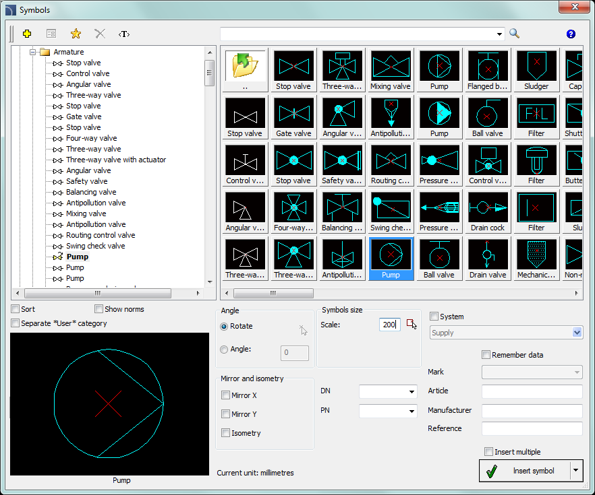
Task: Click the magnifier search icon
Action: [514, 34]
